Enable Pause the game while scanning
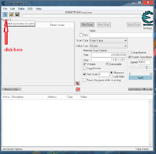This screenshot has height=154, width=156. [84, 80]
